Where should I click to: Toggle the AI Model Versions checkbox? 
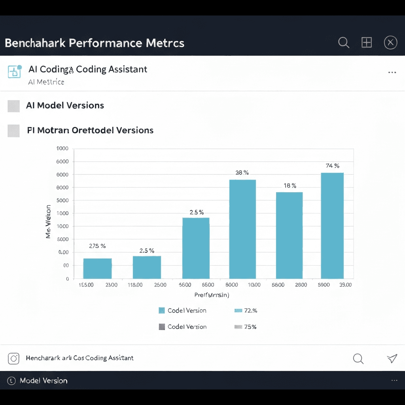[14, 106]
